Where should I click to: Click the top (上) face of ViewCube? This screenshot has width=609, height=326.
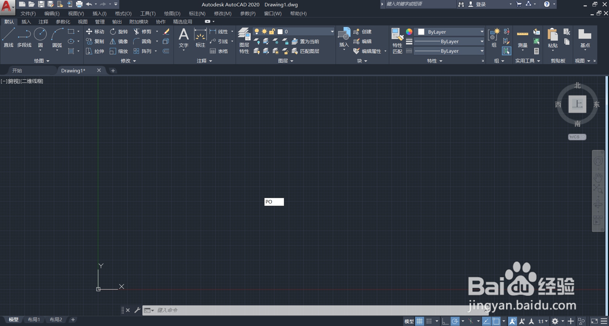click(x=577, y=104)
